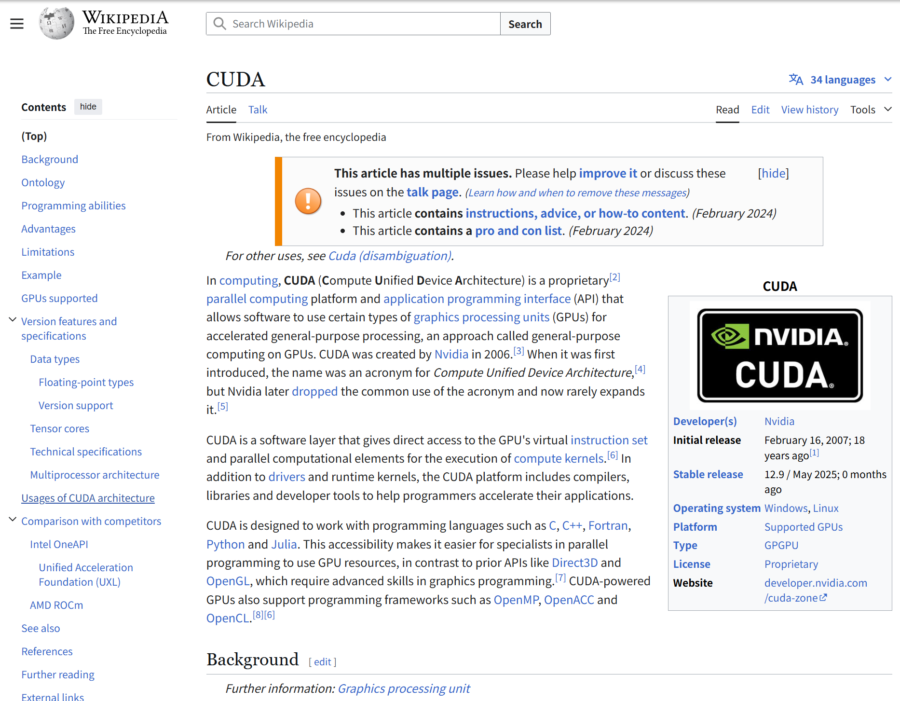Switch to the Article tab
900x701 pixels.
(221, 110)
